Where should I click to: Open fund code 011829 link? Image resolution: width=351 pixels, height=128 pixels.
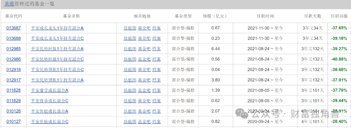(13, 101)
